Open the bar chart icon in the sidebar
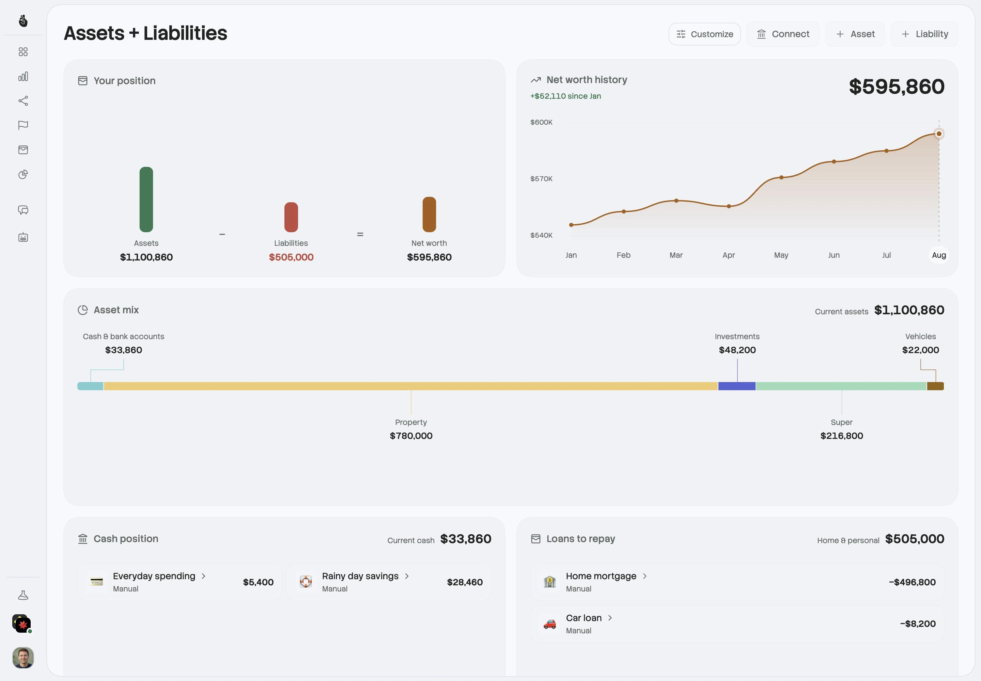 click(23, 76)
